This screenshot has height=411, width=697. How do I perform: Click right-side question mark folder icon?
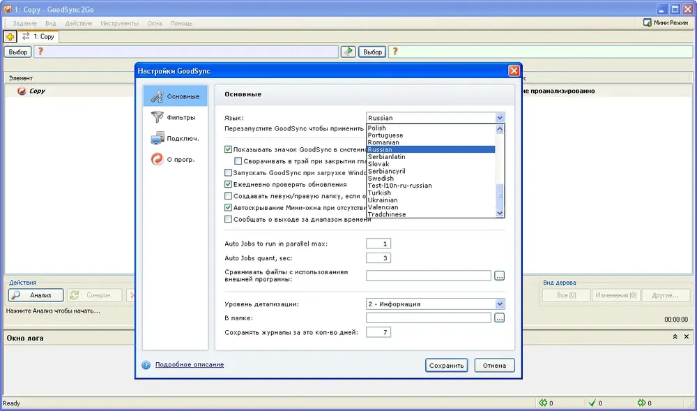395,52
